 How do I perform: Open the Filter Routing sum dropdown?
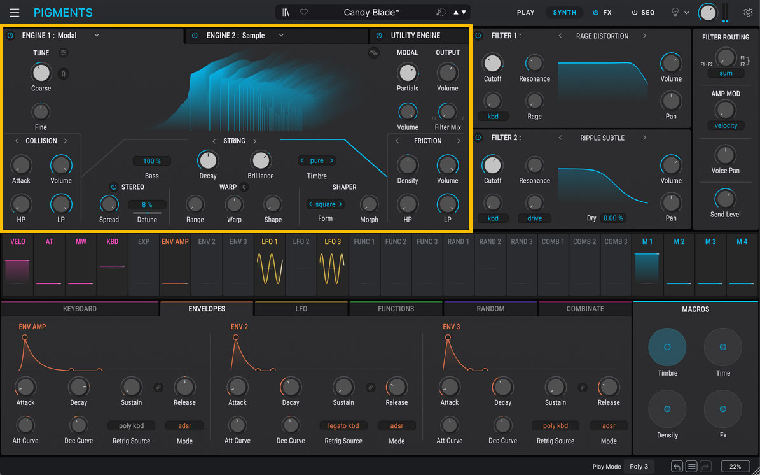click(726, 73)
